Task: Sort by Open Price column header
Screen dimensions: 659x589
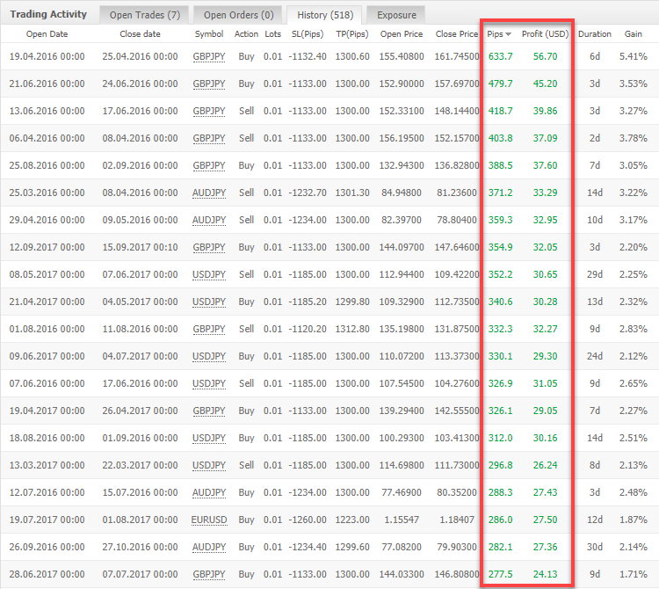Action: tap(402, 34)
